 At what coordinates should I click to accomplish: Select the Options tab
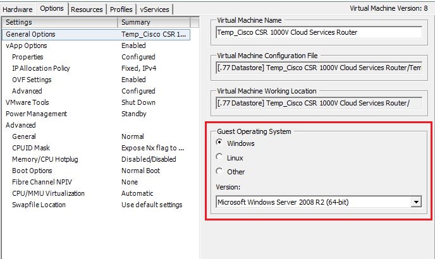click(52, 8)
